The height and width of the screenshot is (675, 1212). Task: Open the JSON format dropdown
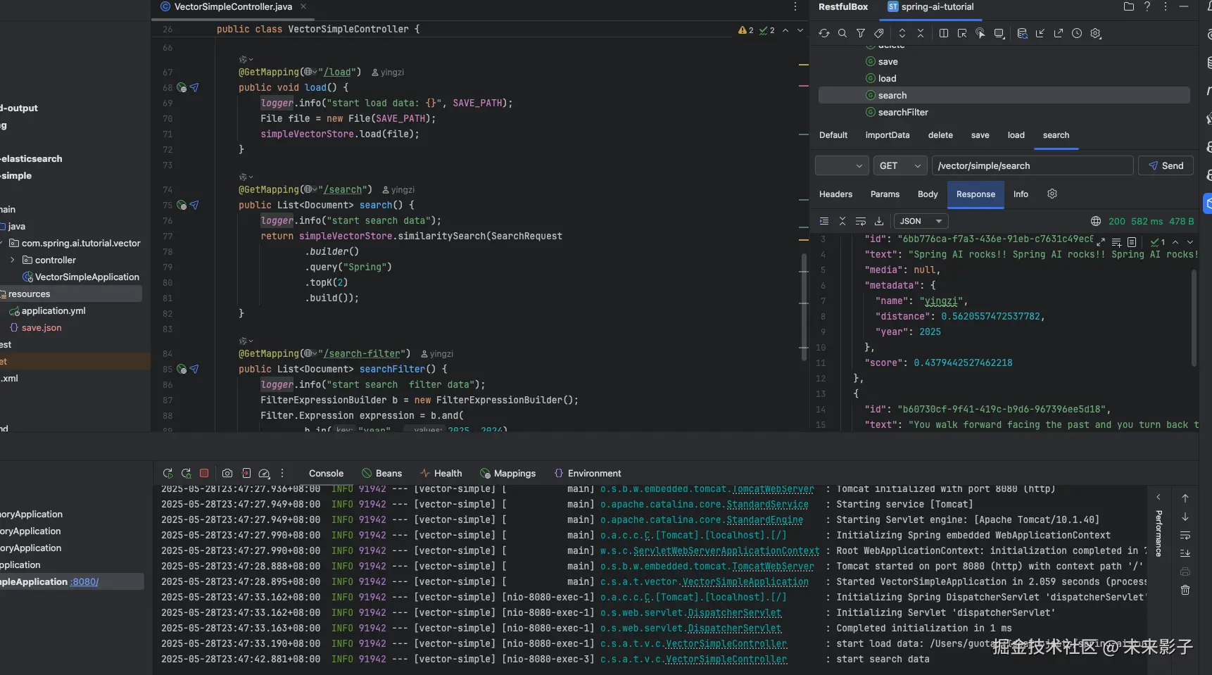tap(920, 221)
